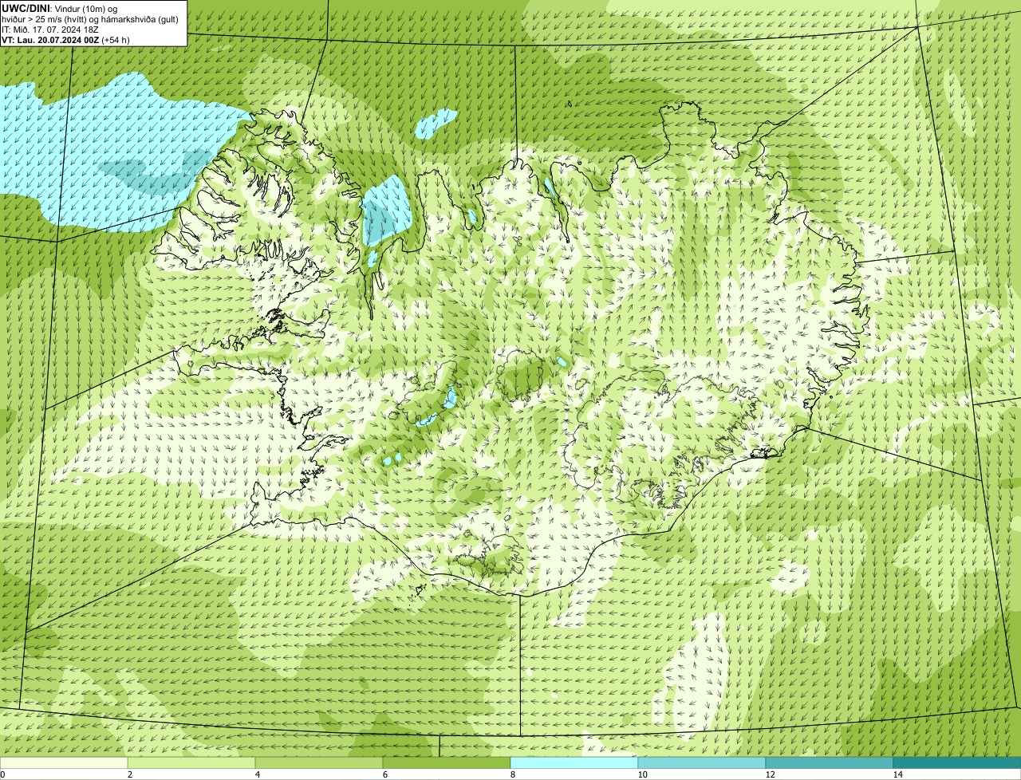Click the 8–10 m/s light cyan legend swatch
The width and height of the screenshot is (1021, 780).
pos(574,762)
